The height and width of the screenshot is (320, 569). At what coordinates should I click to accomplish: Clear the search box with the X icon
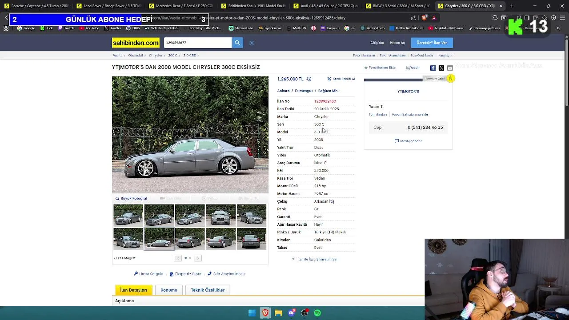tap(252, 43)
